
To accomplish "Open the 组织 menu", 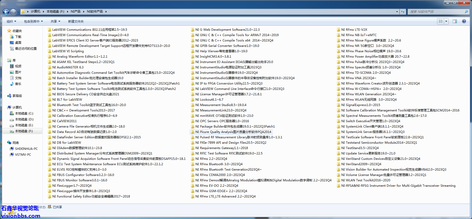I will [x=11, y=22].
